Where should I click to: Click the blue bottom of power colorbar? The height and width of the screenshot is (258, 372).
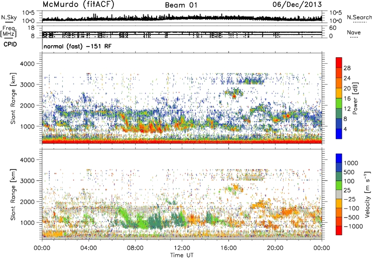pos(339,134)
